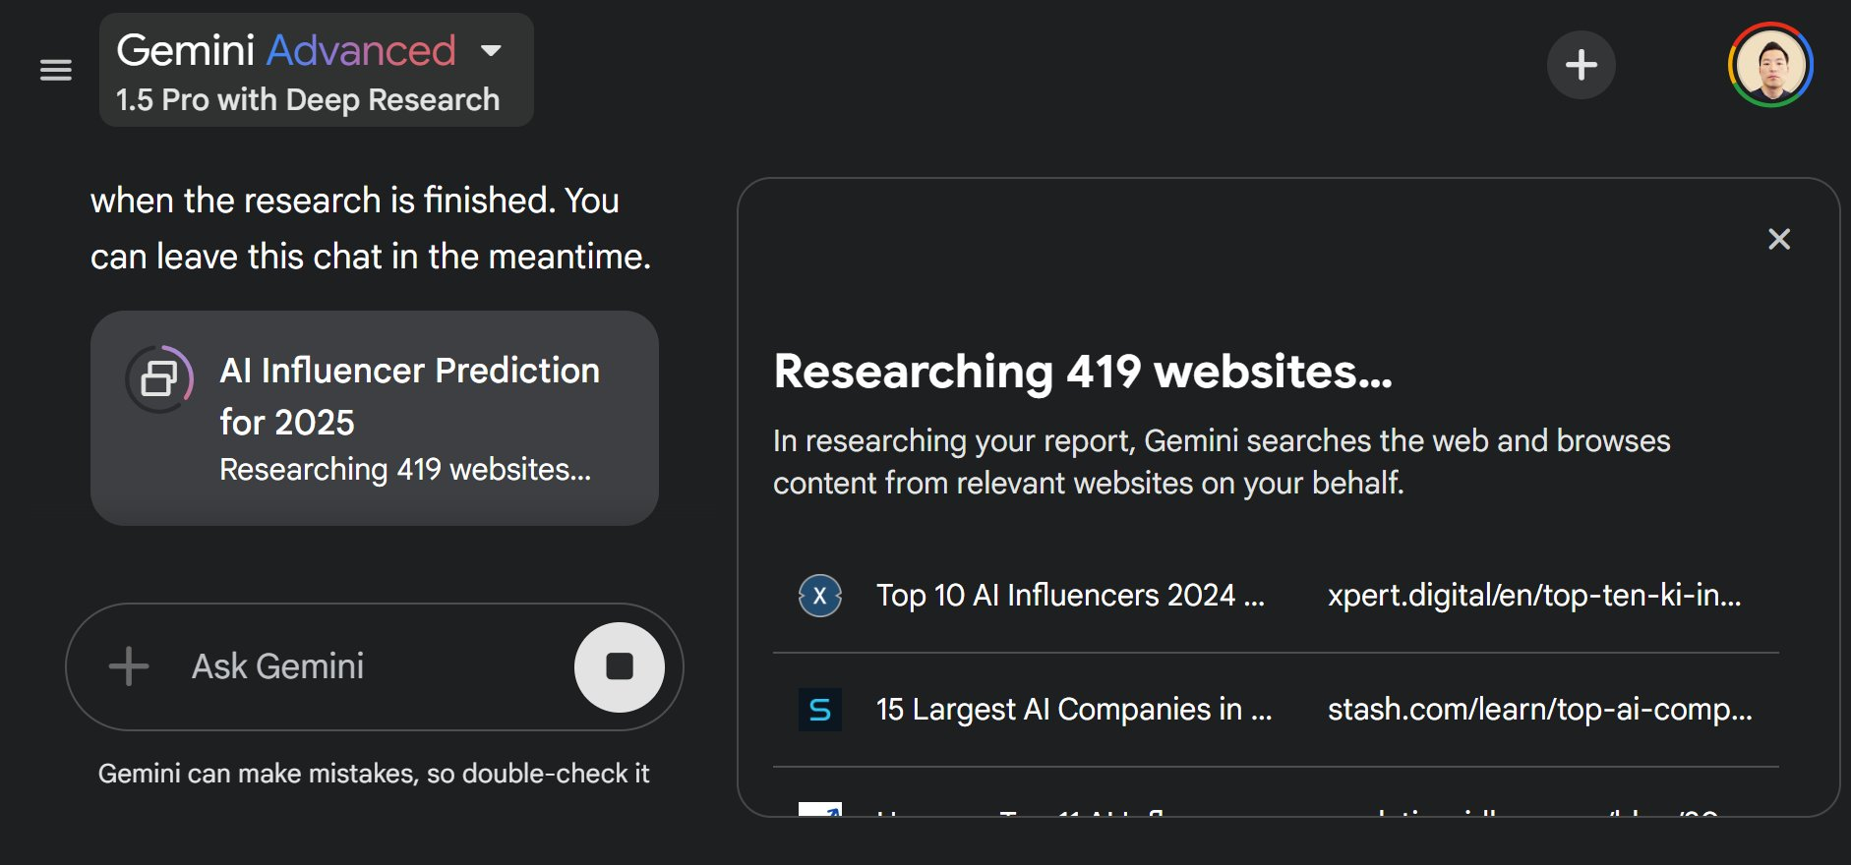
Task: Click '1.5 Pro with Deep Research' label
Action: [308, 100]
